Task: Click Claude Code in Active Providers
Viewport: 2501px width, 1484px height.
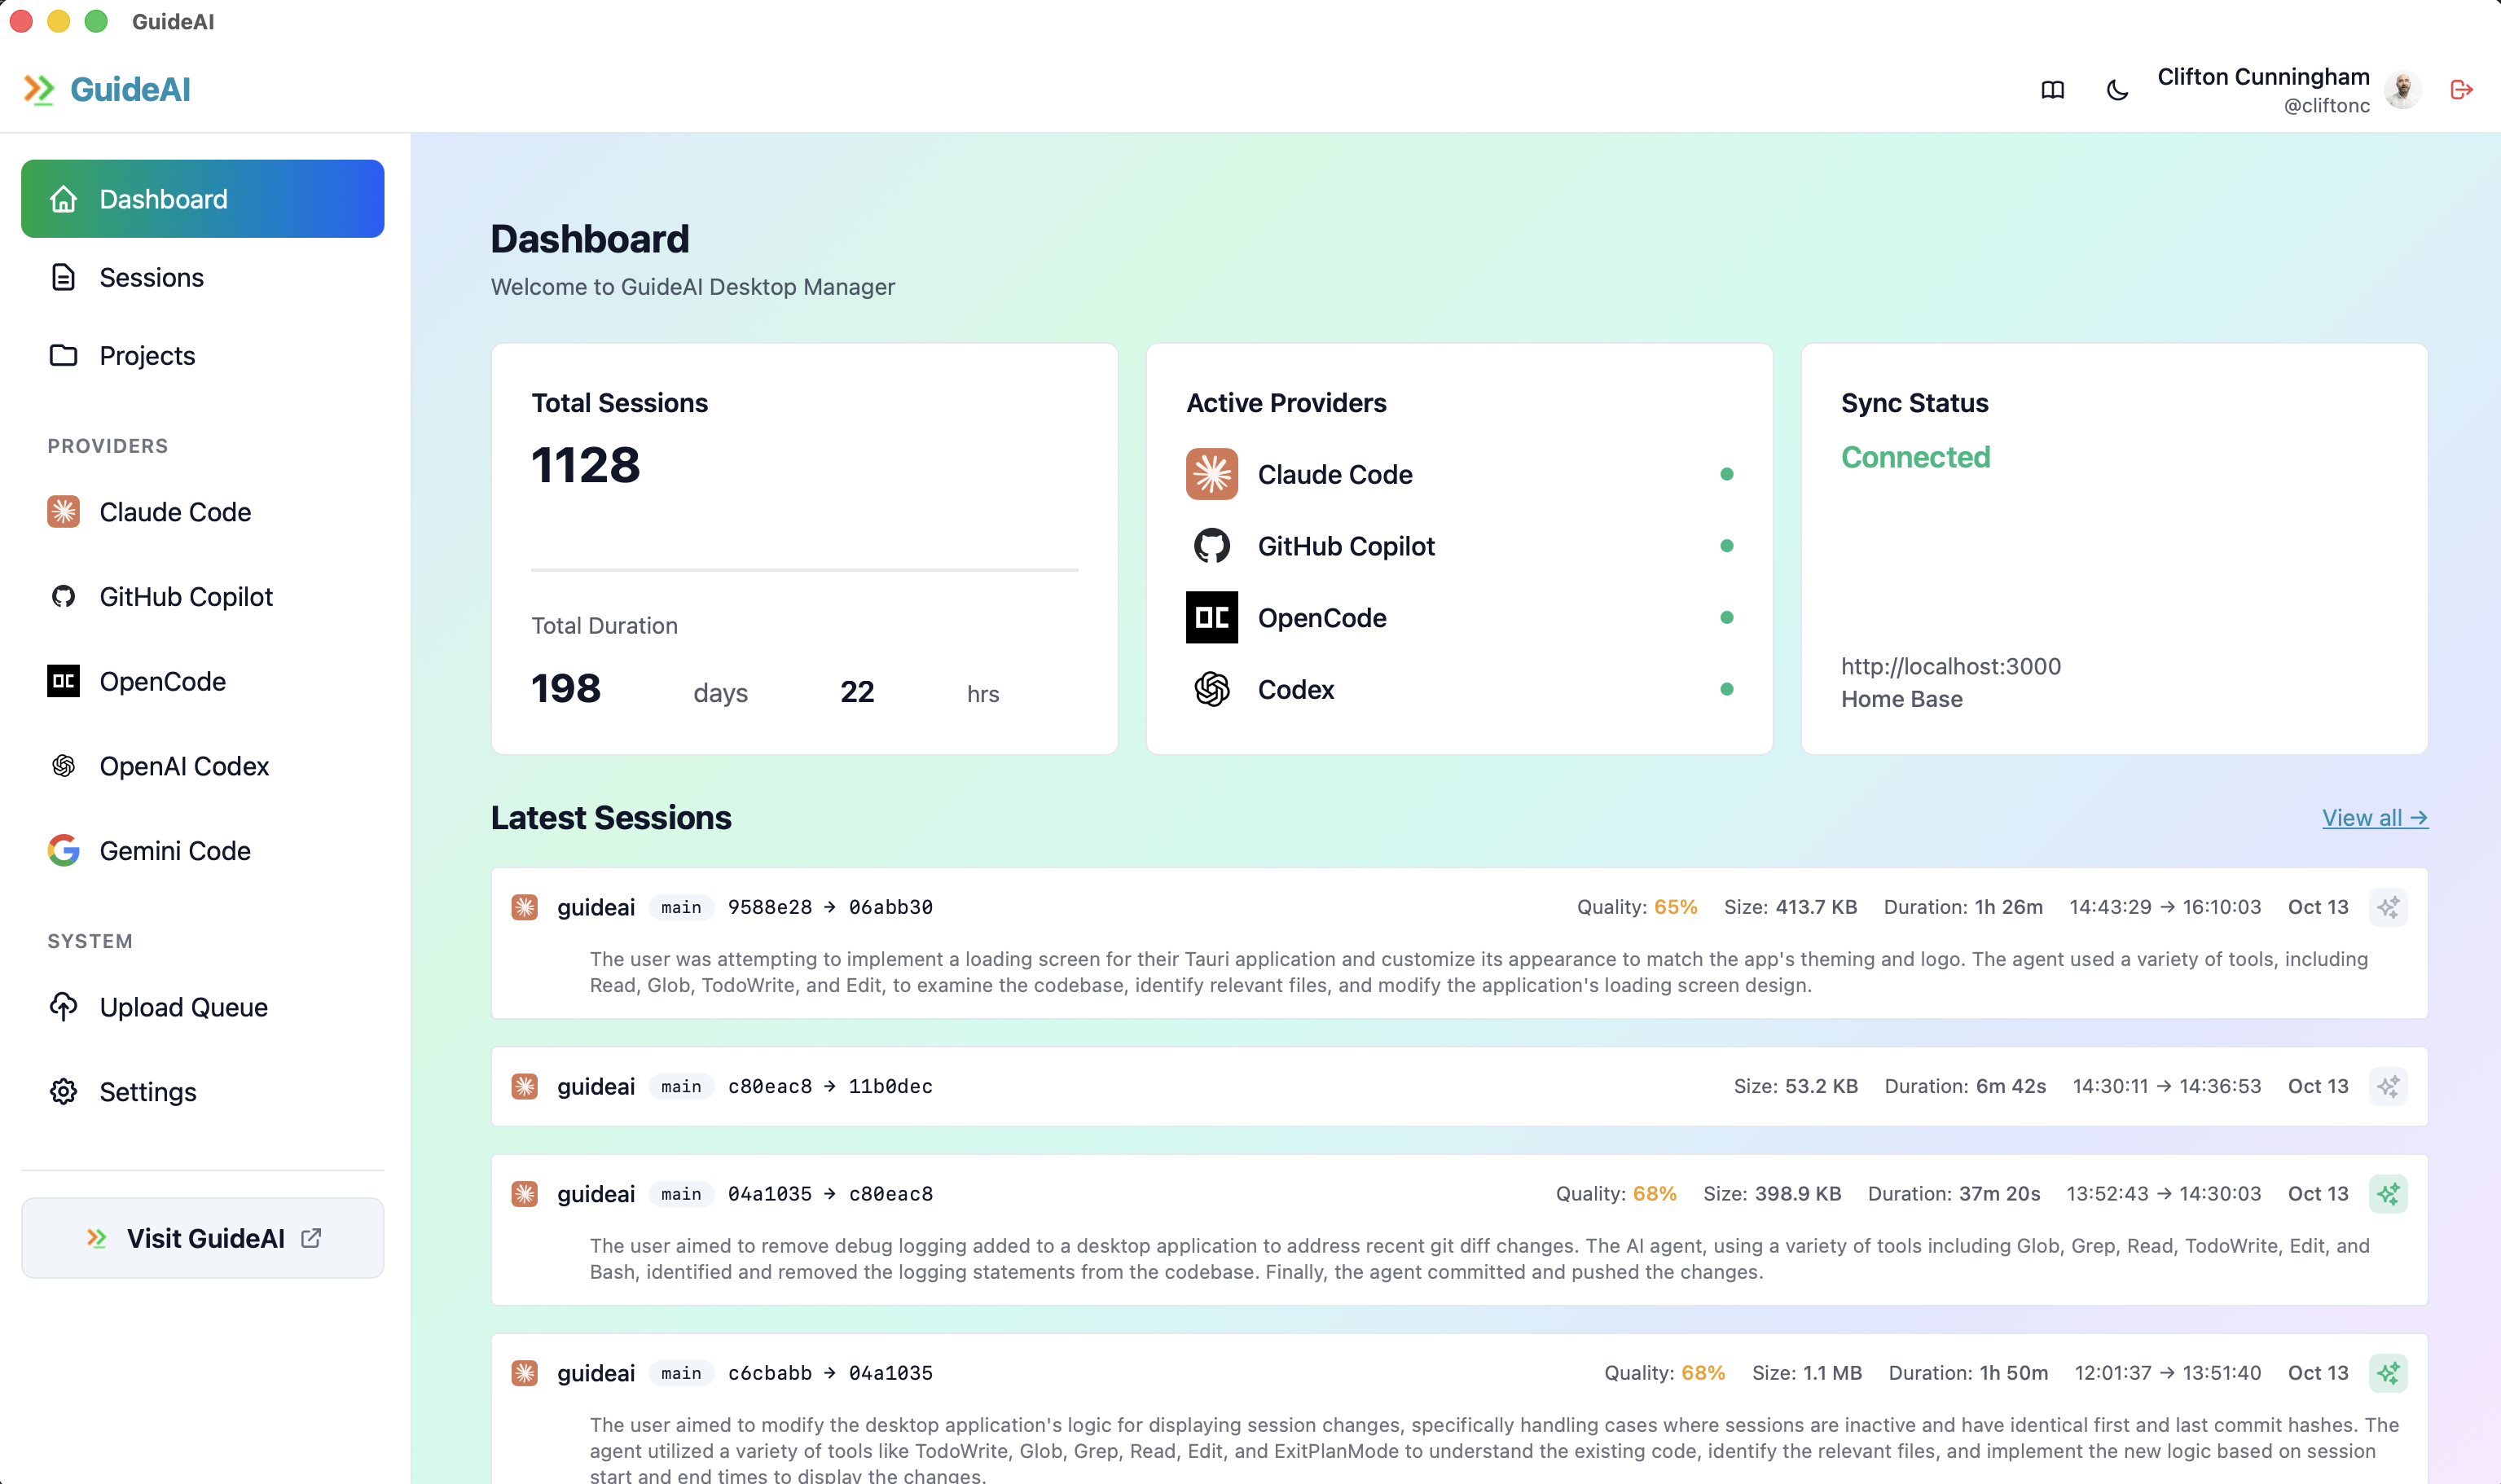Action: 1335,474
